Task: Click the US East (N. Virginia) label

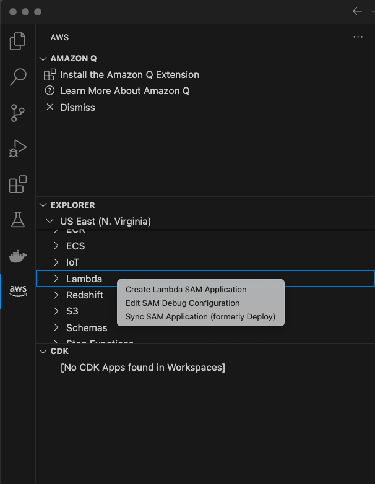Action: tap(105, 222)
